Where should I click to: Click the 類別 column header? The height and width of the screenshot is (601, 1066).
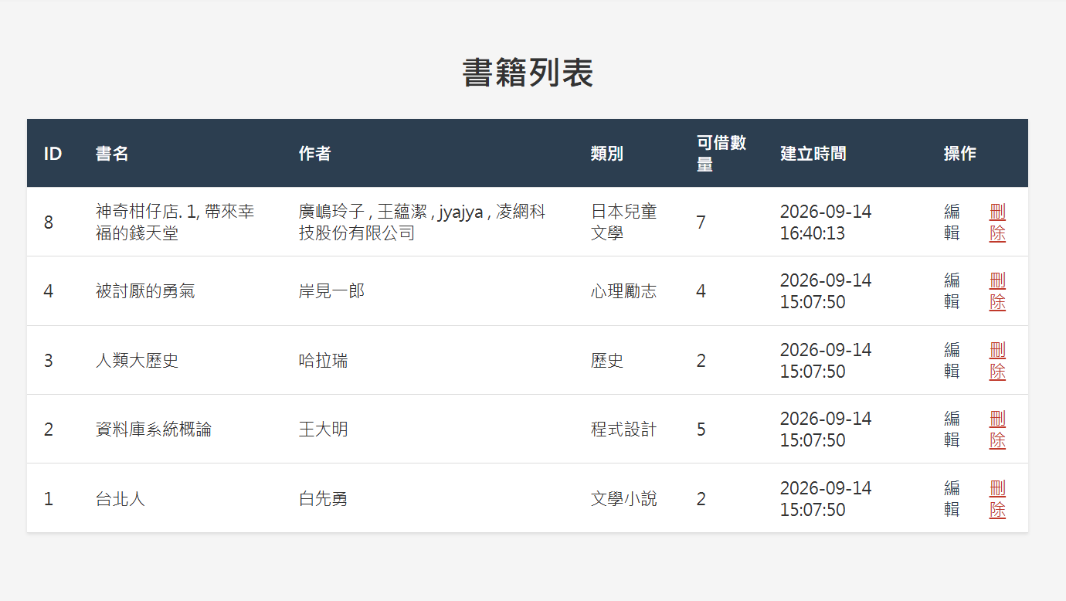tap(607, 154)
